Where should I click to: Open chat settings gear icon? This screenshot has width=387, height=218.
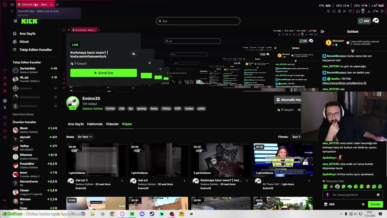point(363,204)
